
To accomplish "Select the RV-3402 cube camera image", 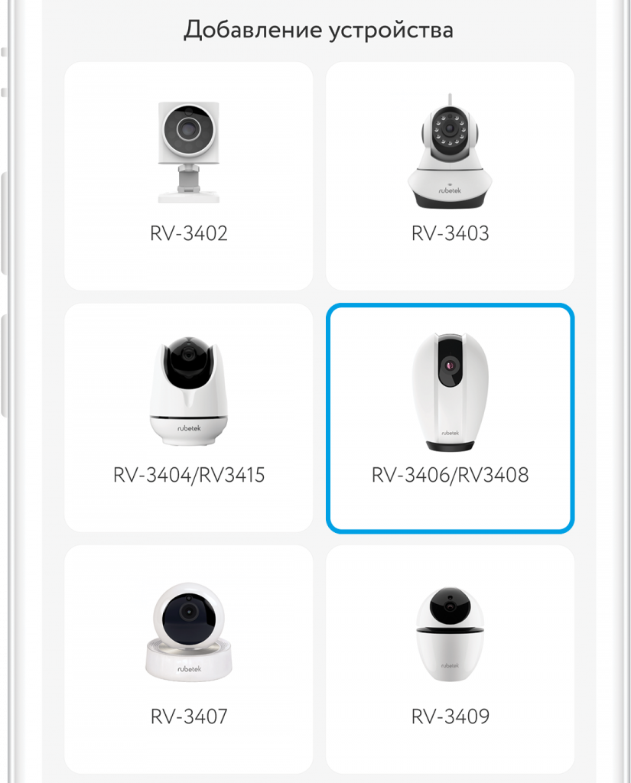I will tap(189, 152).
